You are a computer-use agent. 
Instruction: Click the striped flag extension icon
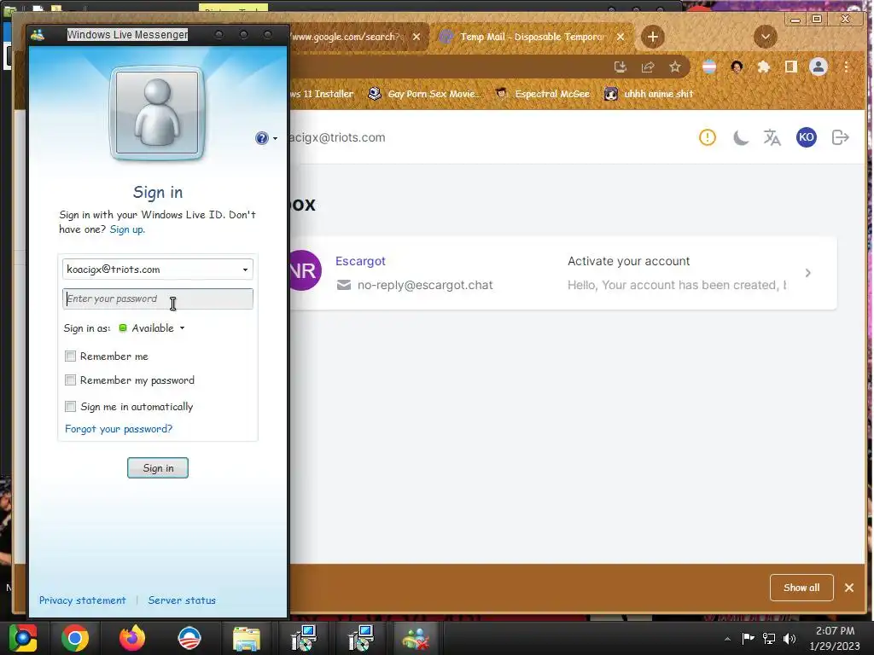[x=709, y=67]
